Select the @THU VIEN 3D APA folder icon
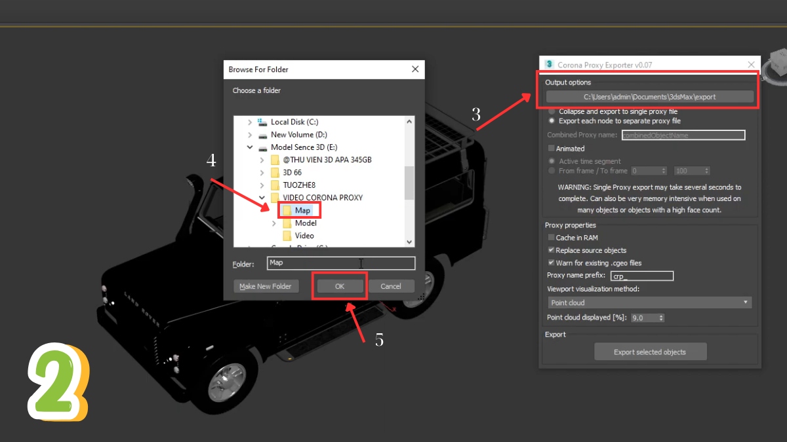The height and width of the screenshot is (442, 787). coord(273,159)
